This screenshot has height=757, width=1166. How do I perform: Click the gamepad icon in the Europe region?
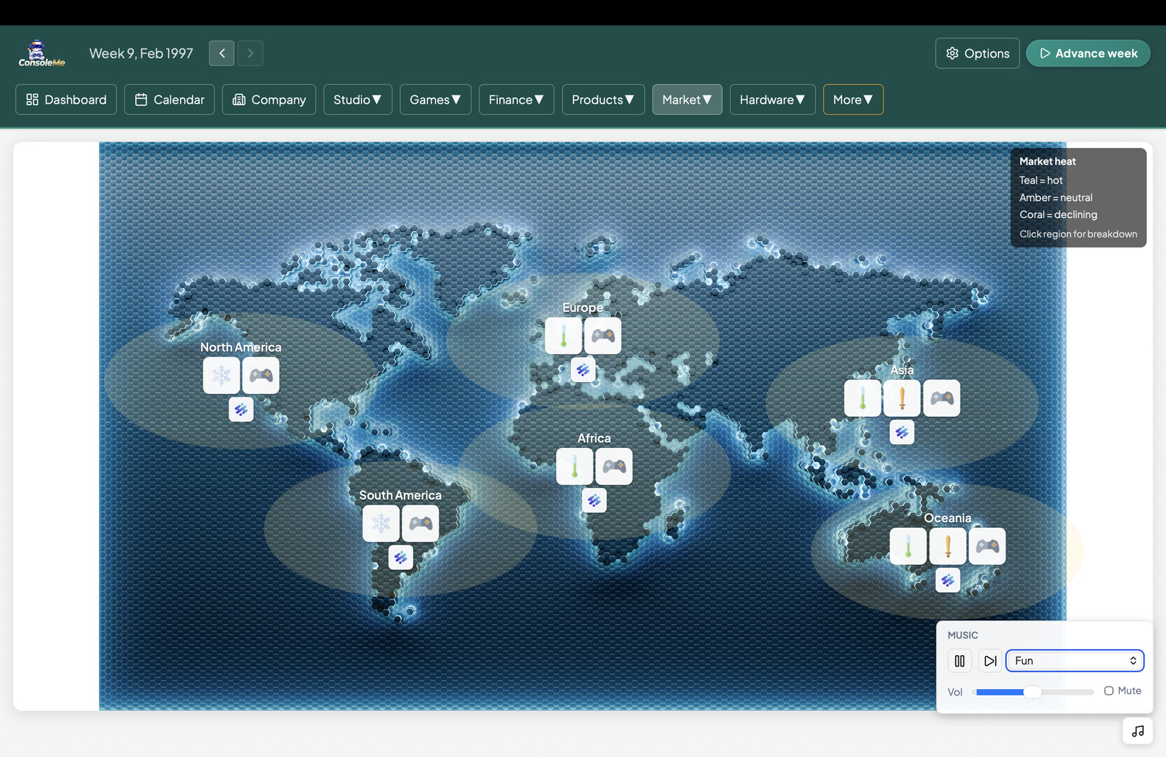603,336
